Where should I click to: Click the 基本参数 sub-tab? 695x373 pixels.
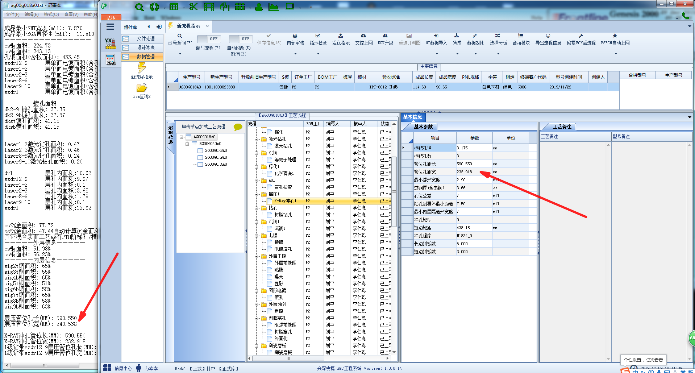pyautogui.click(x=423, y=127)
